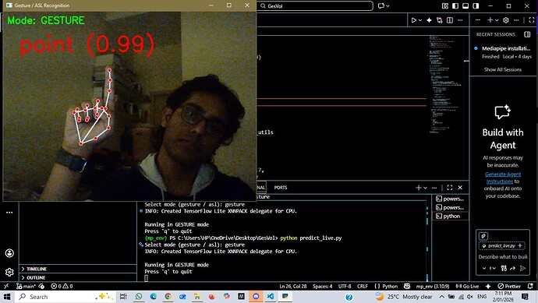The image size is (538, 303).
Task: Show hidden system tray icons chevron
Action: [x=441, y=297]
